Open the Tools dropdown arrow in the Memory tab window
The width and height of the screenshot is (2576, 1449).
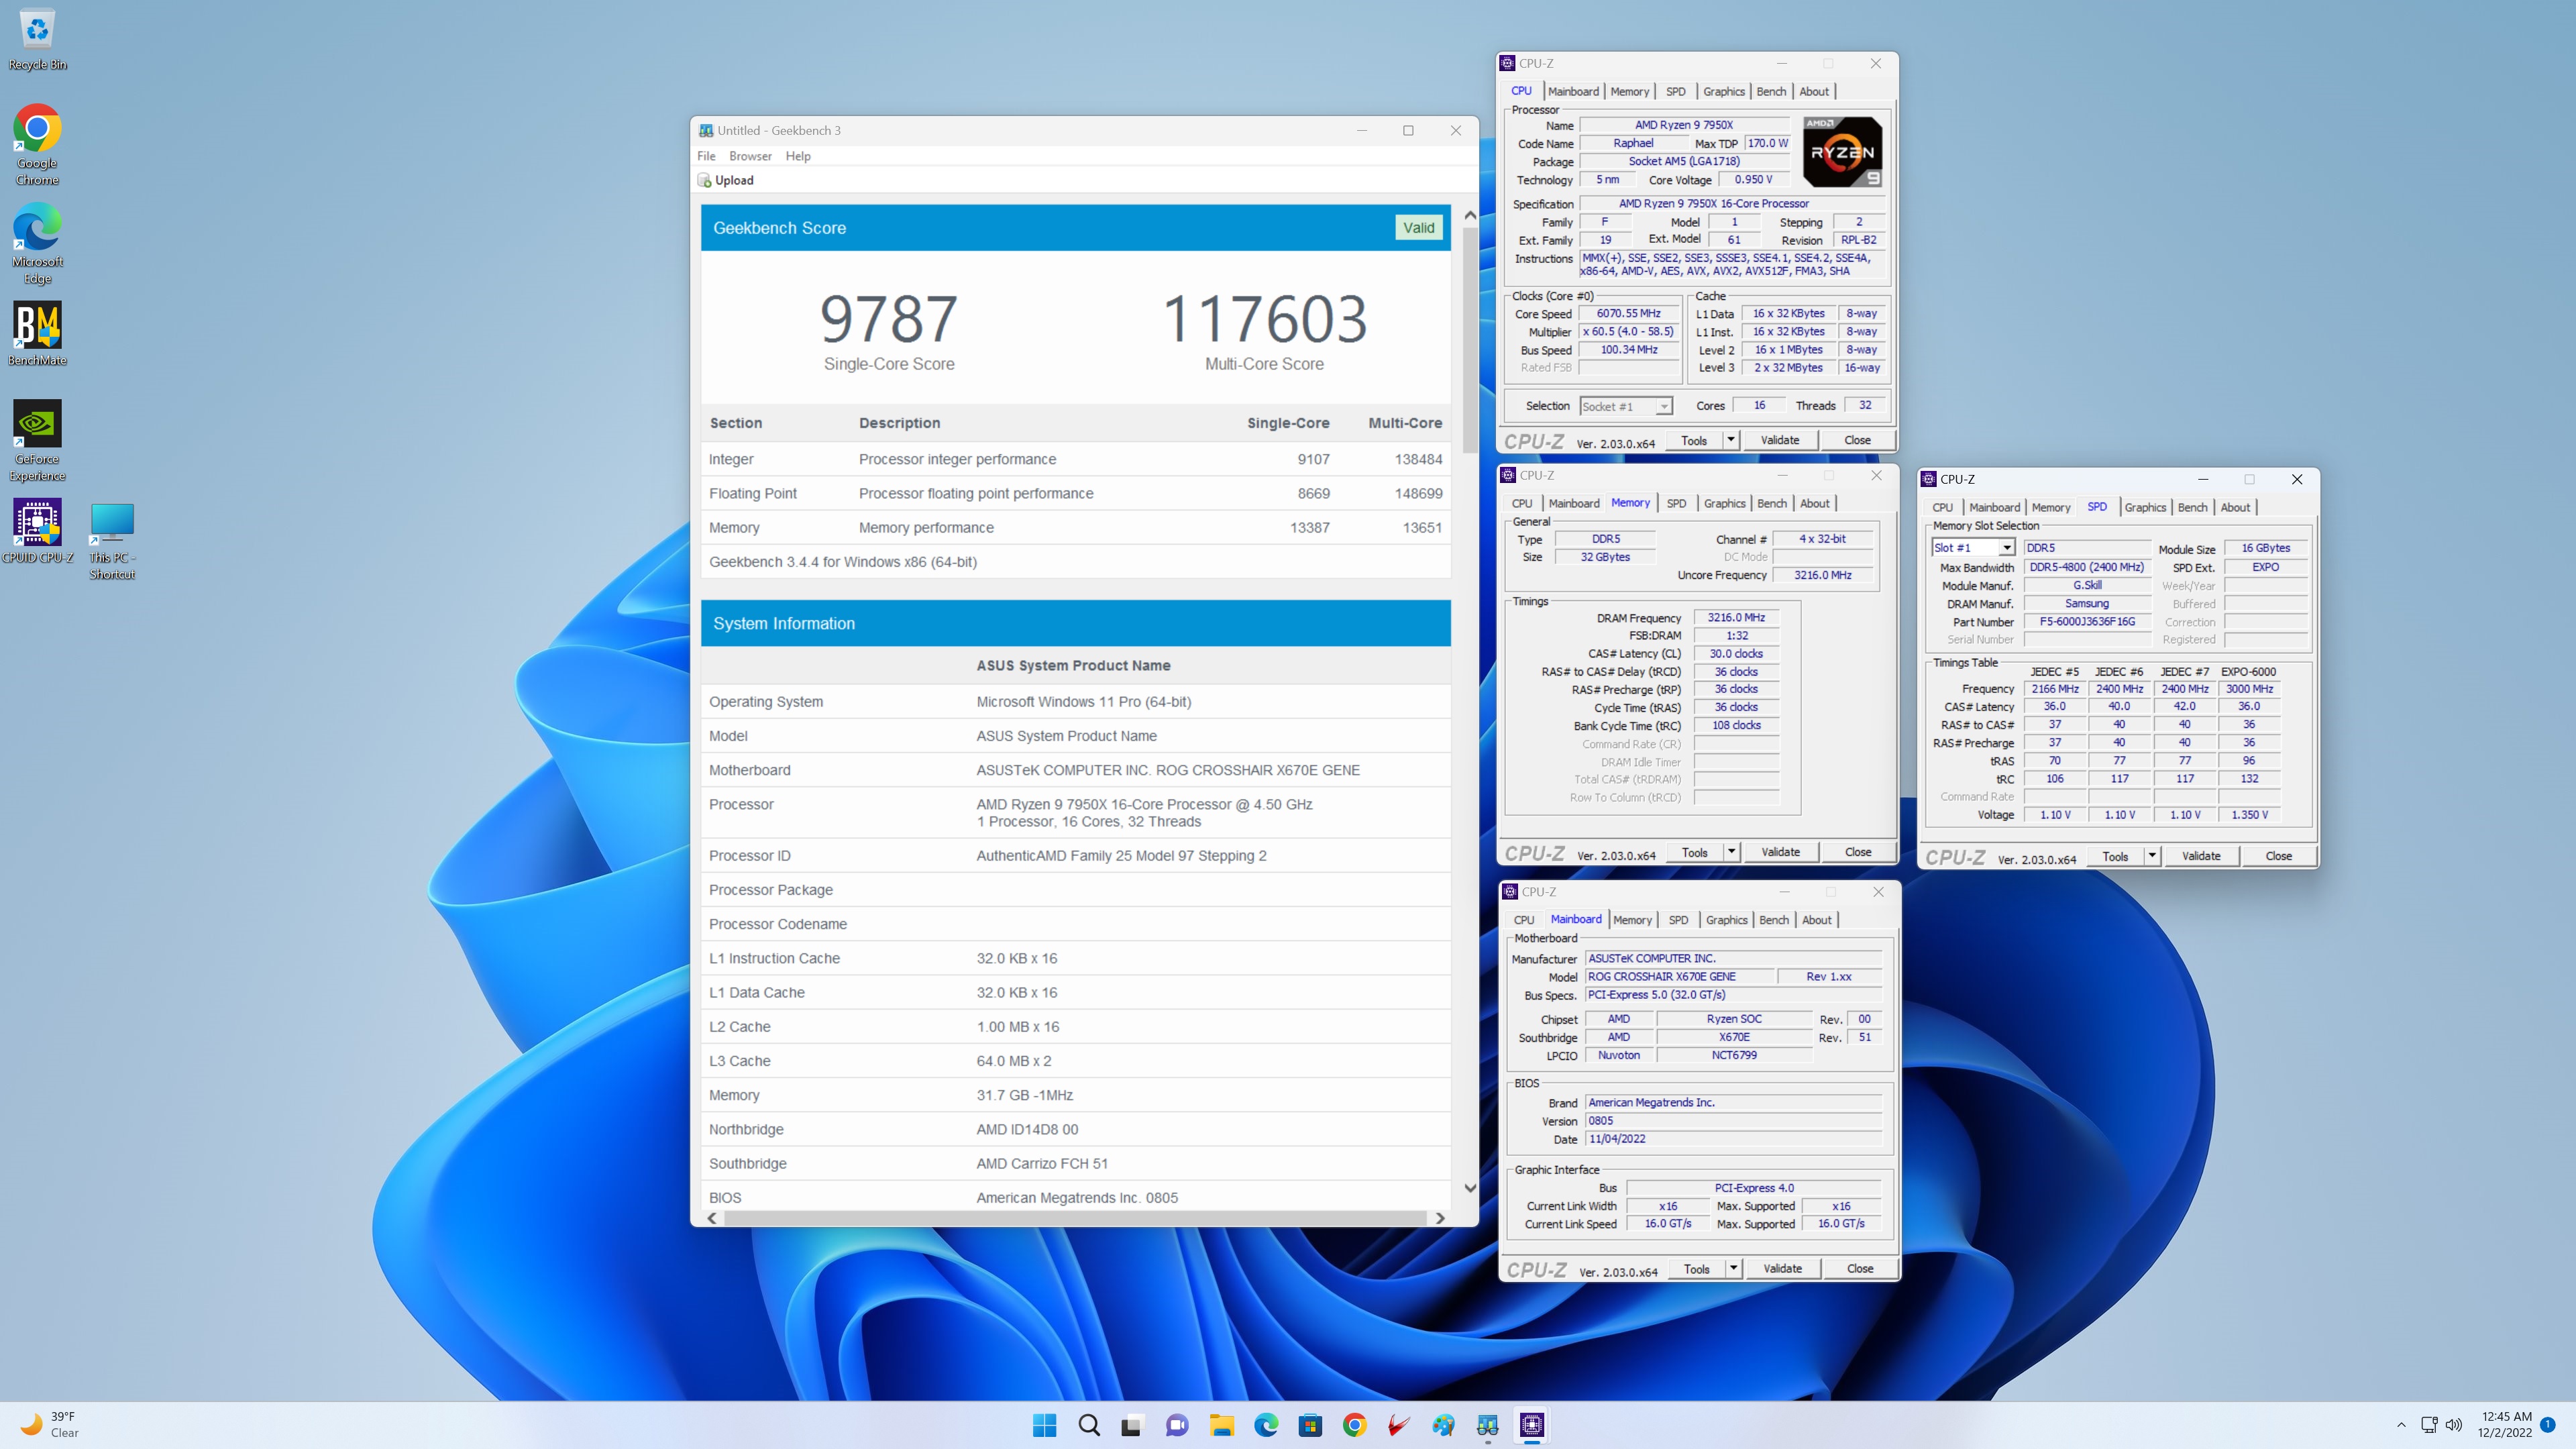[1731, 852]
